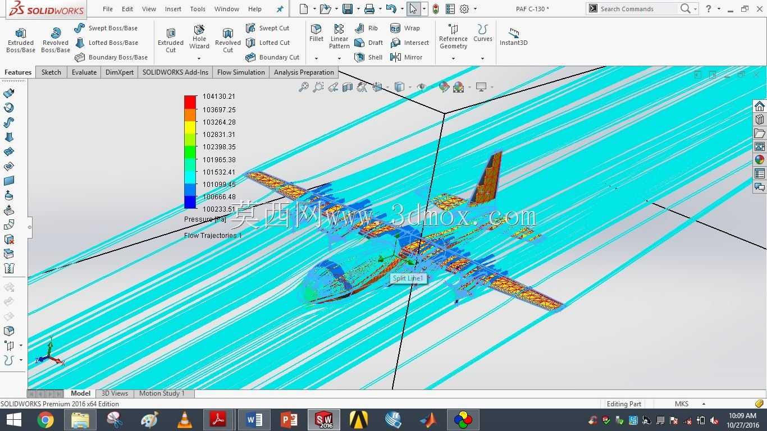Switch to the Evaluate tab

pos(84,72)
